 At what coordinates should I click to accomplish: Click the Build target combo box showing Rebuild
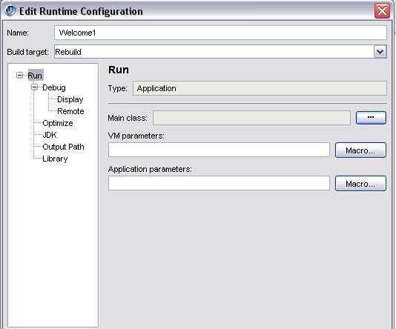tap(220, 52)
